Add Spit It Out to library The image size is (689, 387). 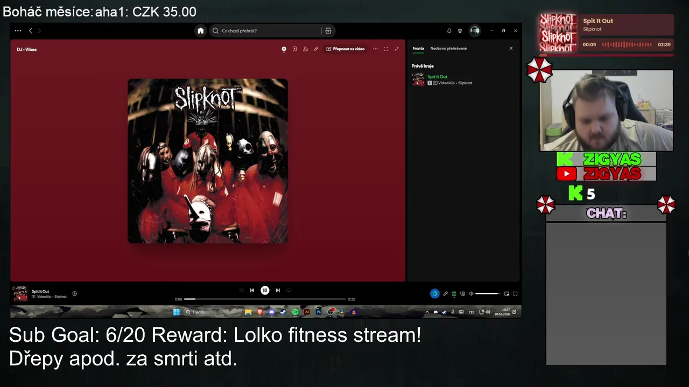[75, 293]
